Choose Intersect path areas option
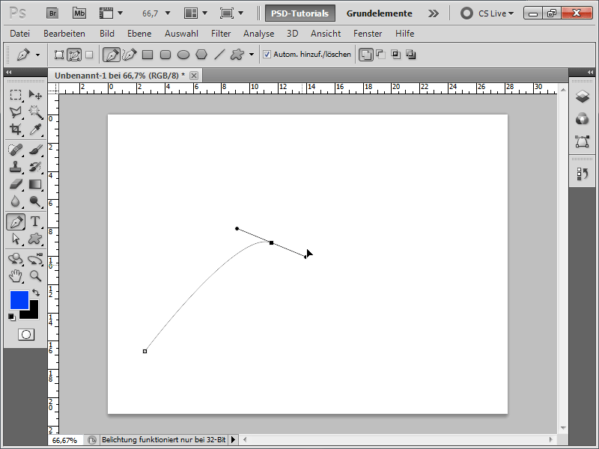Screen dimensions: 599x449 click(396, 55)
